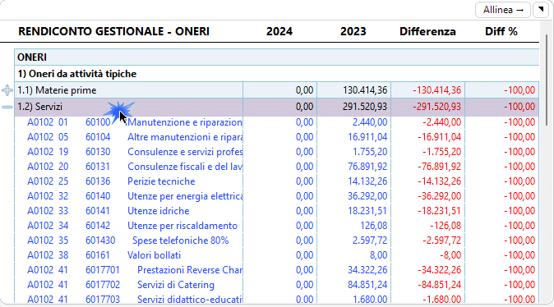
Task: Click the difference value -130.414,36
Action: coord(437,90)
